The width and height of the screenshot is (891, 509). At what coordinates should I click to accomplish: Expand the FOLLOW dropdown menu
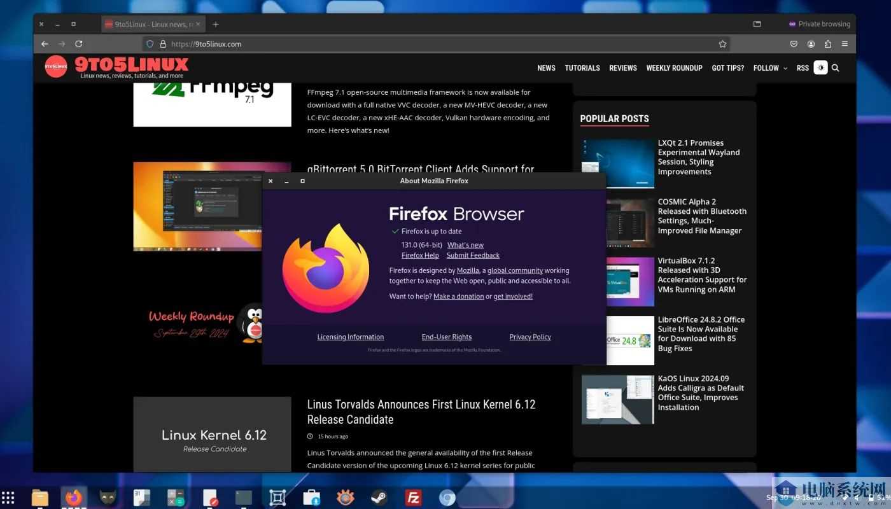coord(770,67)
